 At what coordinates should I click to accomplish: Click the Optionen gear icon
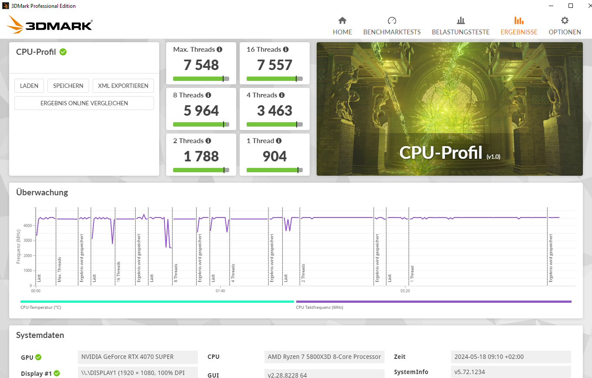click(565, 20)
